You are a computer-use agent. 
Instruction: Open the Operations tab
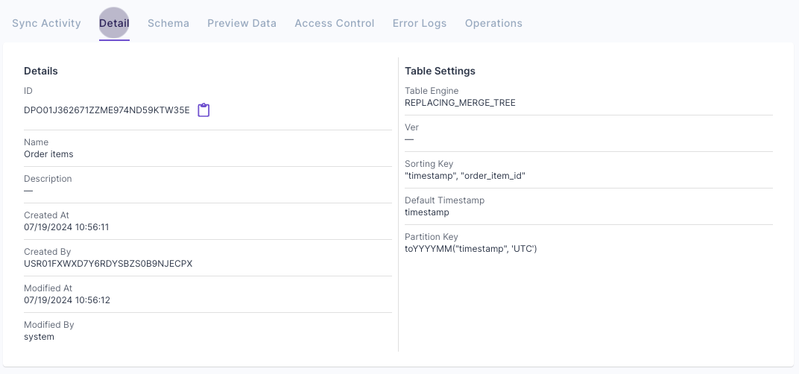[x=493, y=23]
